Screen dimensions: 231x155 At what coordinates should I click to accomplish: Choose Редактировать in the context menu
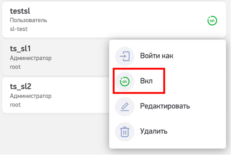point(168,107)
